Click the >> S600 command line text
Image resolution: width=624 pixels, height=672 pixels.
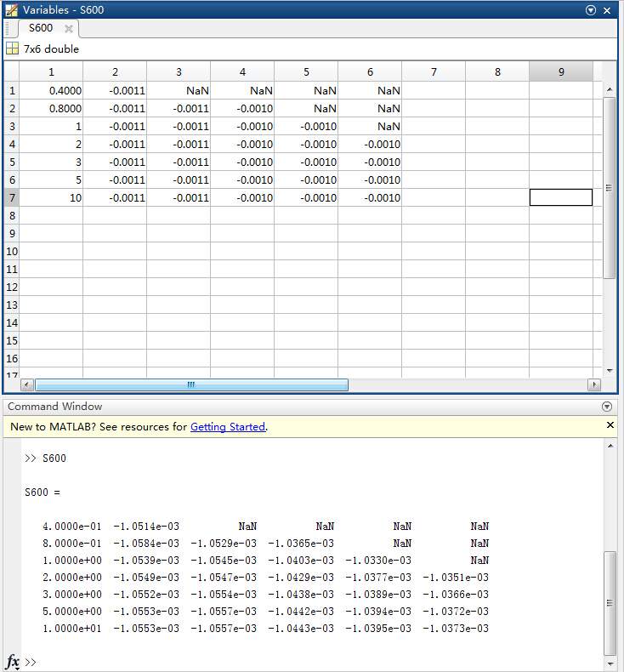45,458
